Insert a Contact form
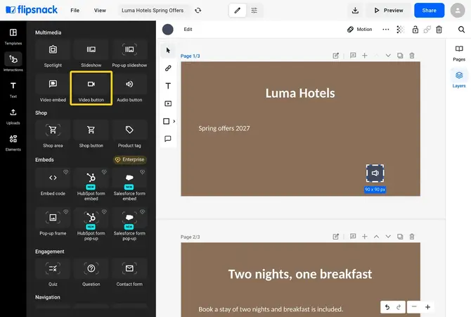Screen dimensions: 471x317 pyautogui.click(x=129, y=273)
